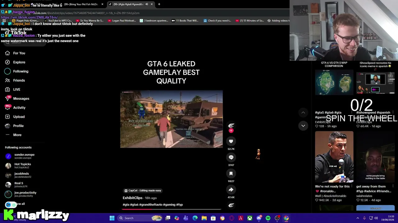Open the 3 bedroom apartme... bookmark
Screen dimensions: 398x223
pyautogui.click(x=154, y=21)
